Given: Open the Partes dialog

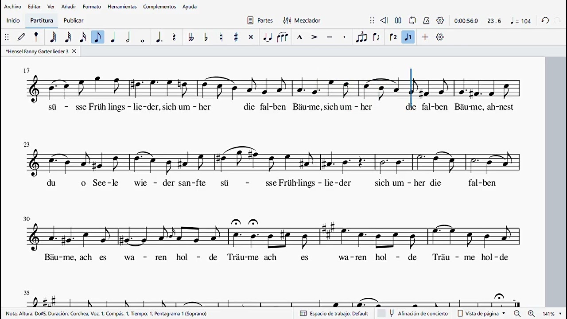Looking at the screenshot, I should [x=260, y=20].
